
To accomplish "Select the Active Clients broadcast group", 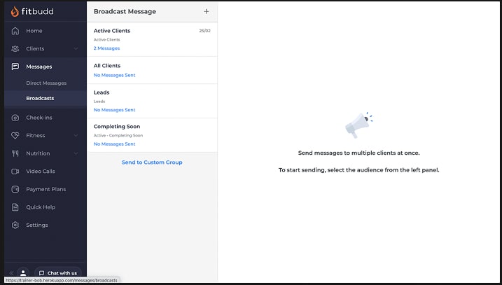I will pos(152,39).
